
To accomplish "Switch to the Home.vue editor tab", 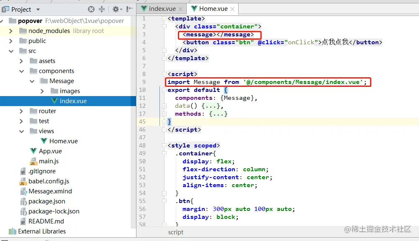I will coord(213,9).
